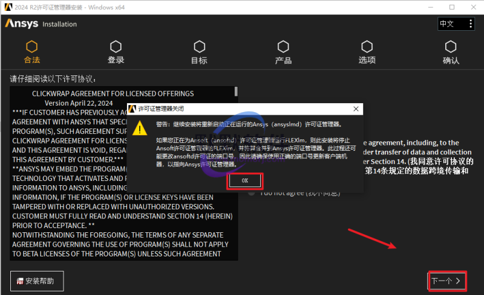Screen dimensions: 484x295
Task: Click the 合法 step label text
Action: tap(32, 60)
